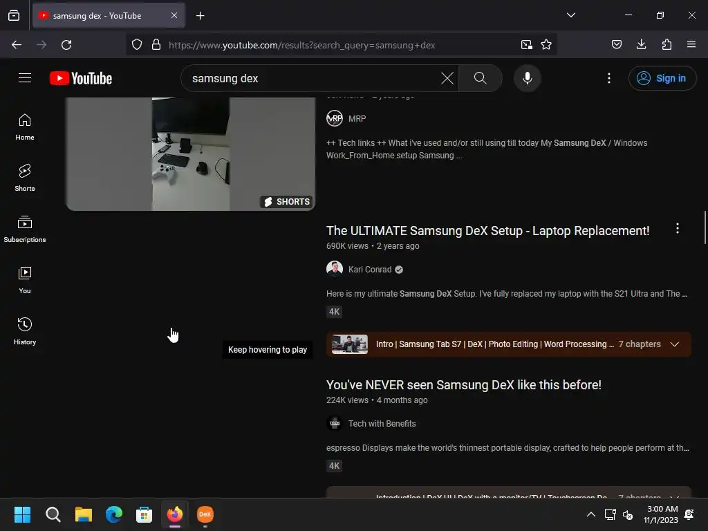
Task: Bookmark this page with the star
Action: coord(546,45)
